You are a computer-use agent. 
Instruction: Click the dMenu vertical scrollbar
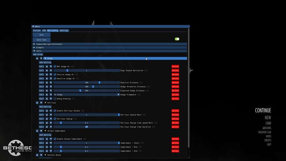189,88
